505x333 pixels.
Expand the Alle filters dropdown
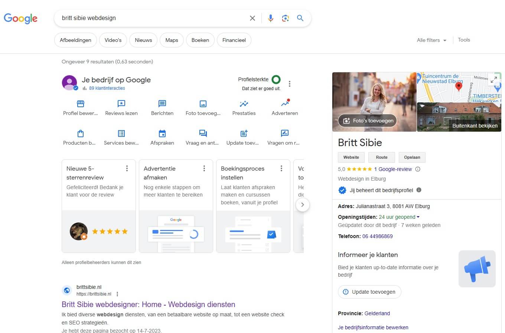click(431, 40)
